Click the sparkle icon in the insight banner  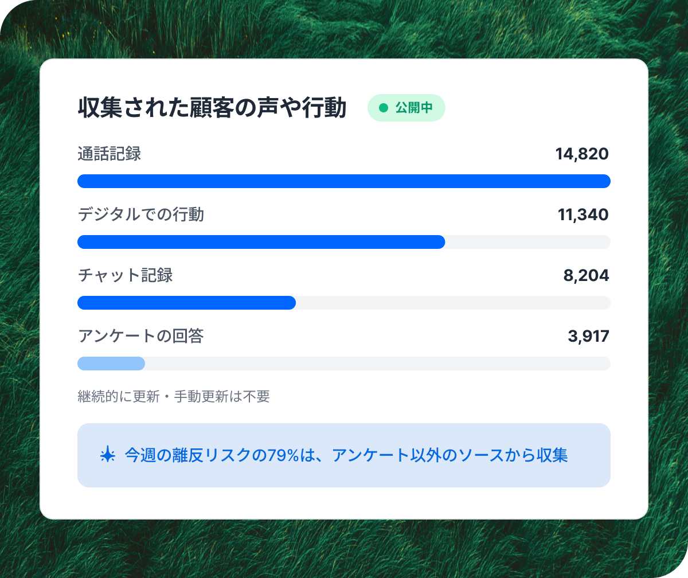click(107, 455)
